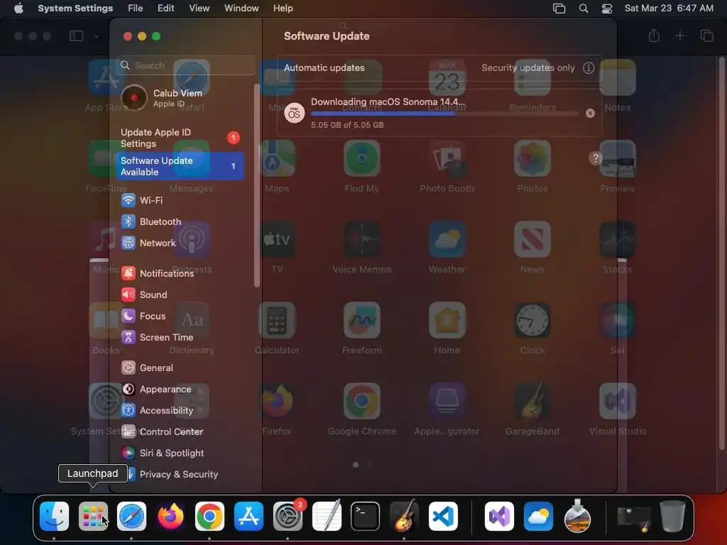Open Finder from the Dock

pyautogui.click(x=54, y=516)
